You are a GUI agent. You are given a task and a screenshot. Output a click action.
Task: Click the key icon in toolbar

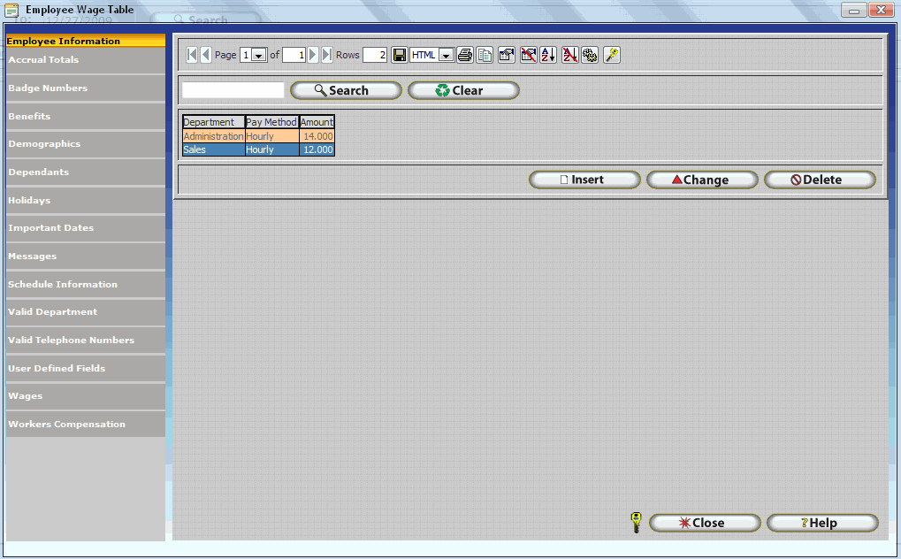612,55
